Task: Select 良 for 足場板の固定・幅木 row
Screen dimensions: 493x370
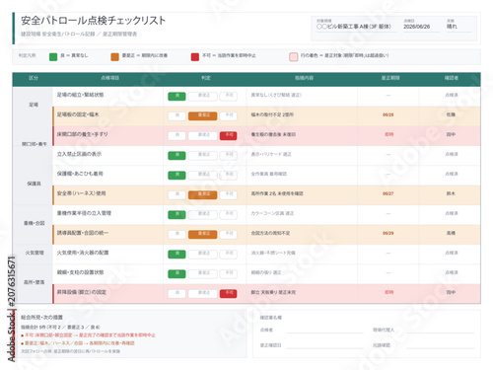Action: click(x=176, y=115)
